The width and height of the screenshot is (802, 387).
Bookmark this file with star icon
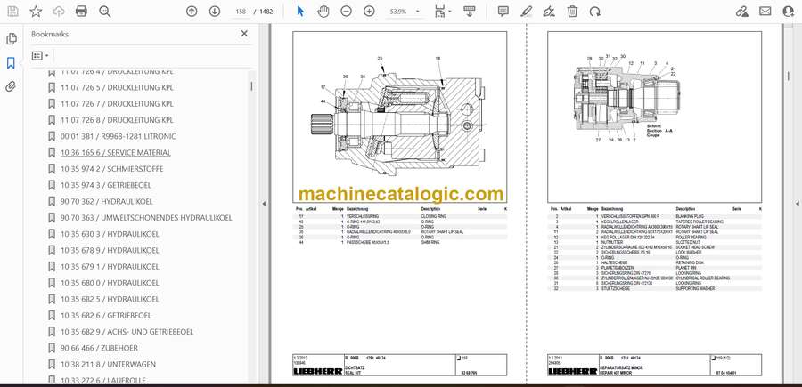36,12
